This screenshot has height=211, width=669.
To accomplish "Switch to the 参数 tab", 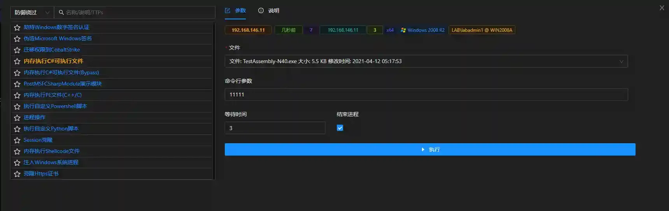I will pos(236,10).
